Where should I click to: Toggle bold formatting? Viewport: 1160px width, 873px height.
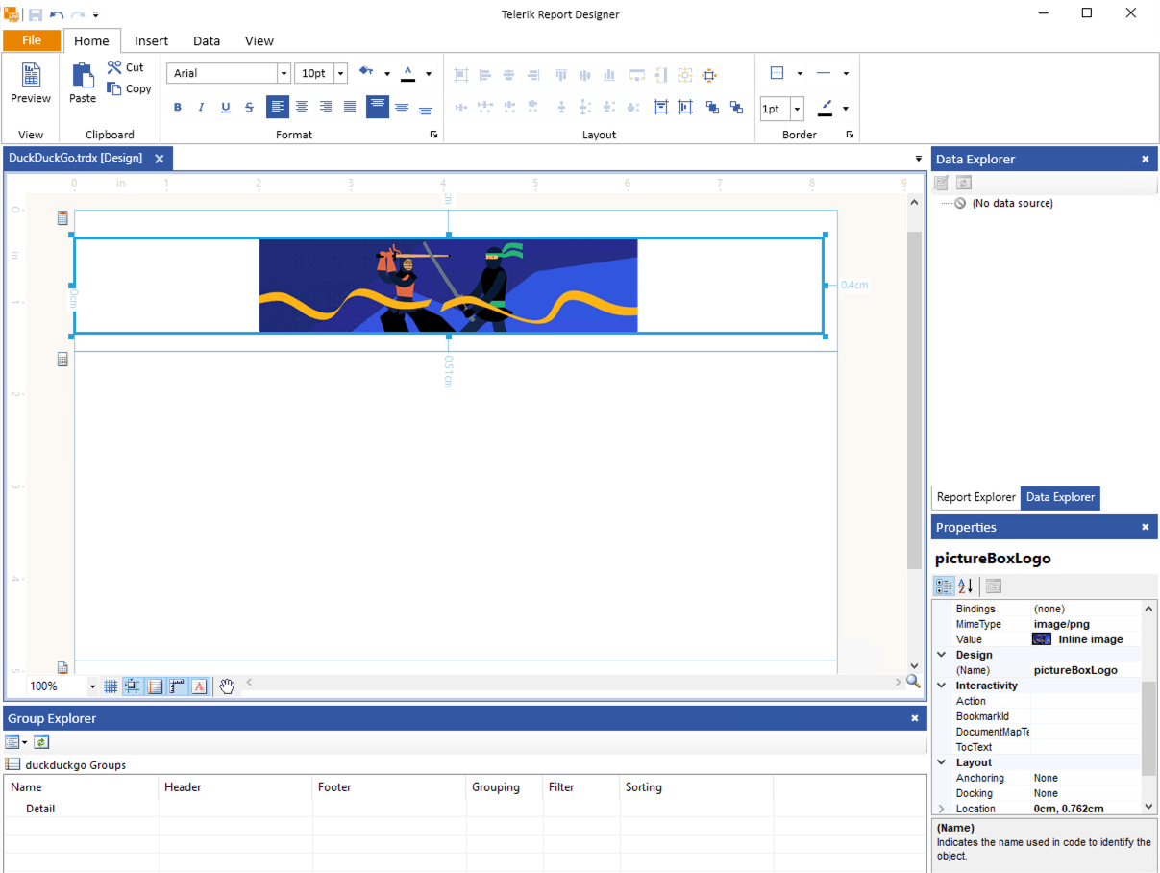tap(177, 108)
